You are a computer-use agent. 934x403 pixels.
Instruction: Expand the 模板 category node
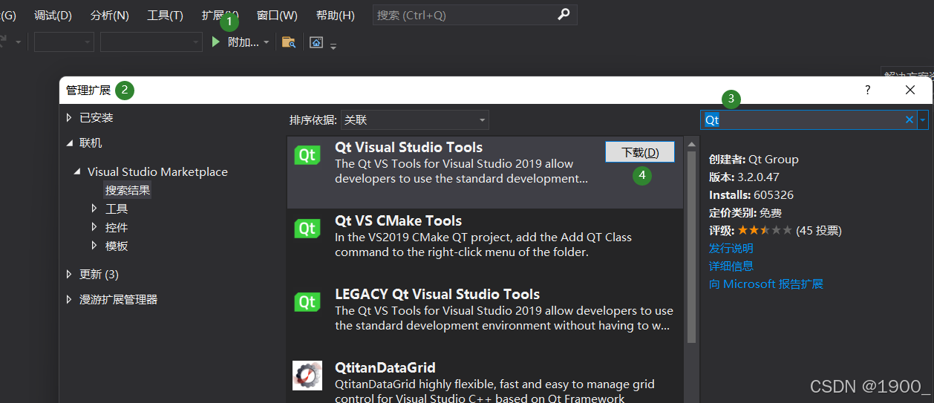94,246
